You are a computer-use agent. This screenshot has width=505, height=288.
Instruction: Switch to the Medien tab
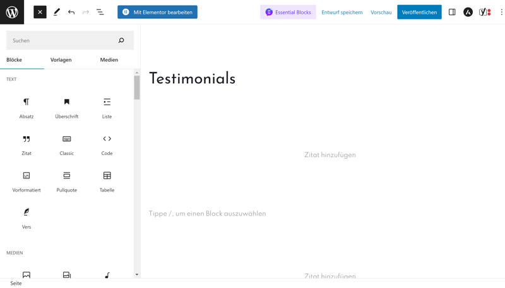point(109,60)
